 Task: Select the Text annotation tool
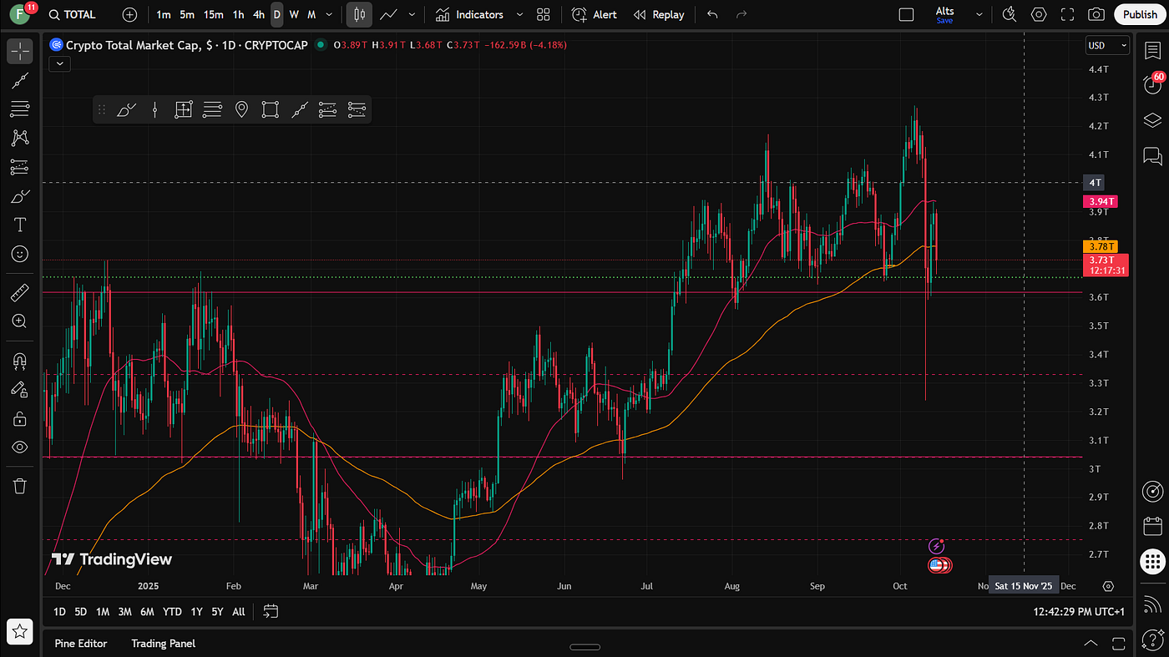click(x=20, y=225)
